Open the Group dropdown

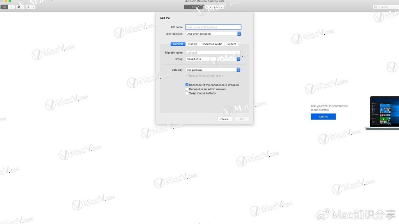pyautogui.click(x=213, y=59)
